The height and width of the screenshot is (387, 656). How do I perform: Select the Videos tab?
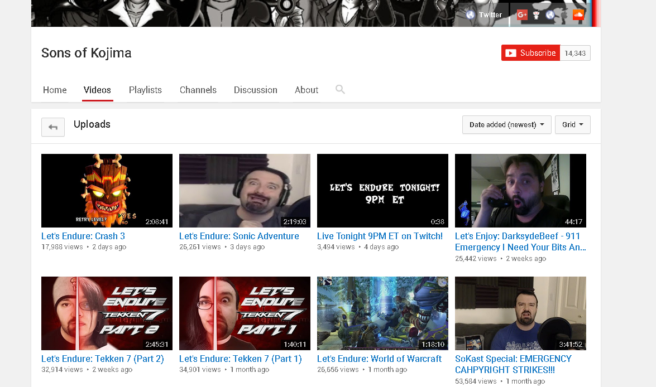click(x=97, y=90)
